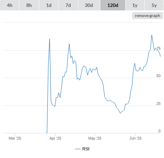Screen dimensions: 164x158
Task: Click the Apr '25 axis label
Action: (55, 138)
